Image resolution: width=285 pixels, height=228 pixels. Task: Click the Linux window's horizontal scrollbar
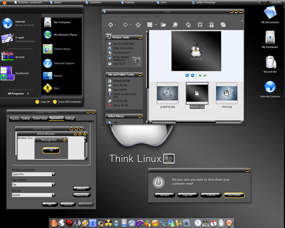tap(196, 122)
